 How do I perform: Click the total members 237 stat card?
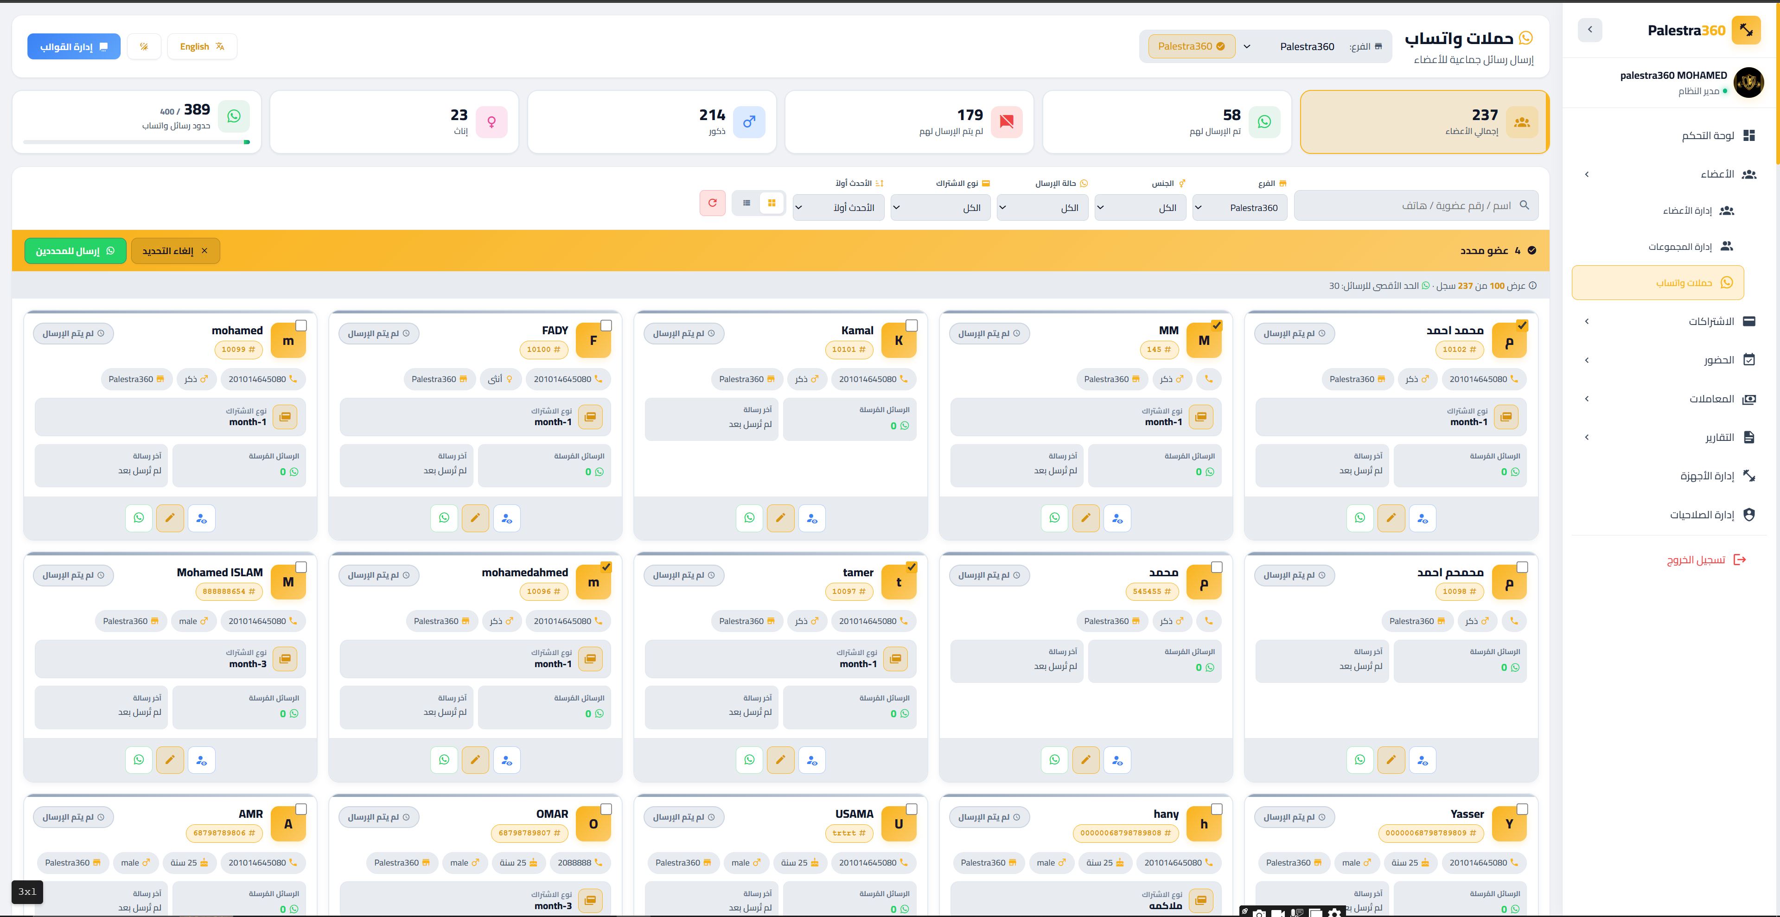1424,121
